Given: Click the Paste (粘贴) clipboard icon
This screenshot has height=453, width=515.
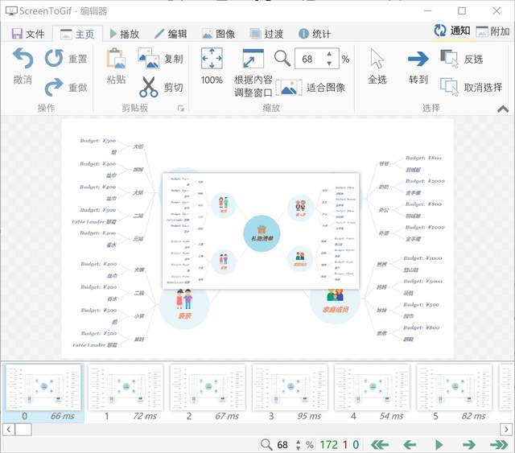Looking at the screenshot, I should (116, 59).
